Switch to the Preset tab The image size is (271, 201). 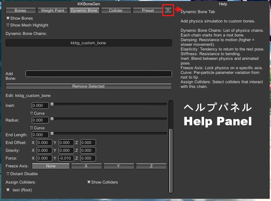(148, 11)
